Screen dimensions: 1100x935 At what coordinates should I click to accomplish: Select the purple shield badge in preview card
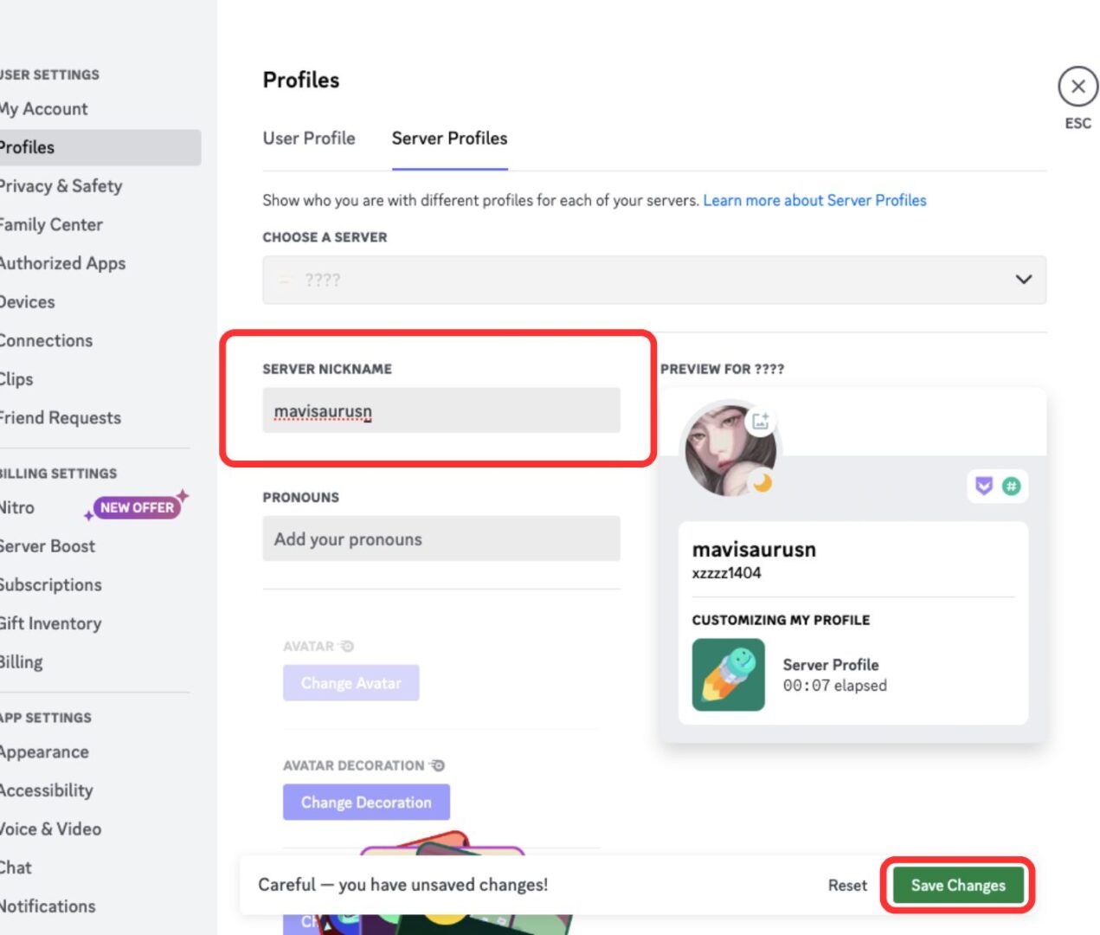click(981, 487)
